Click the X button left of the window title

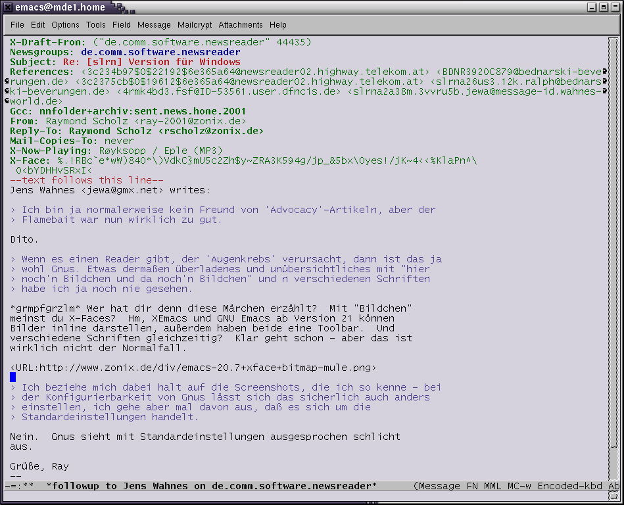7,7
